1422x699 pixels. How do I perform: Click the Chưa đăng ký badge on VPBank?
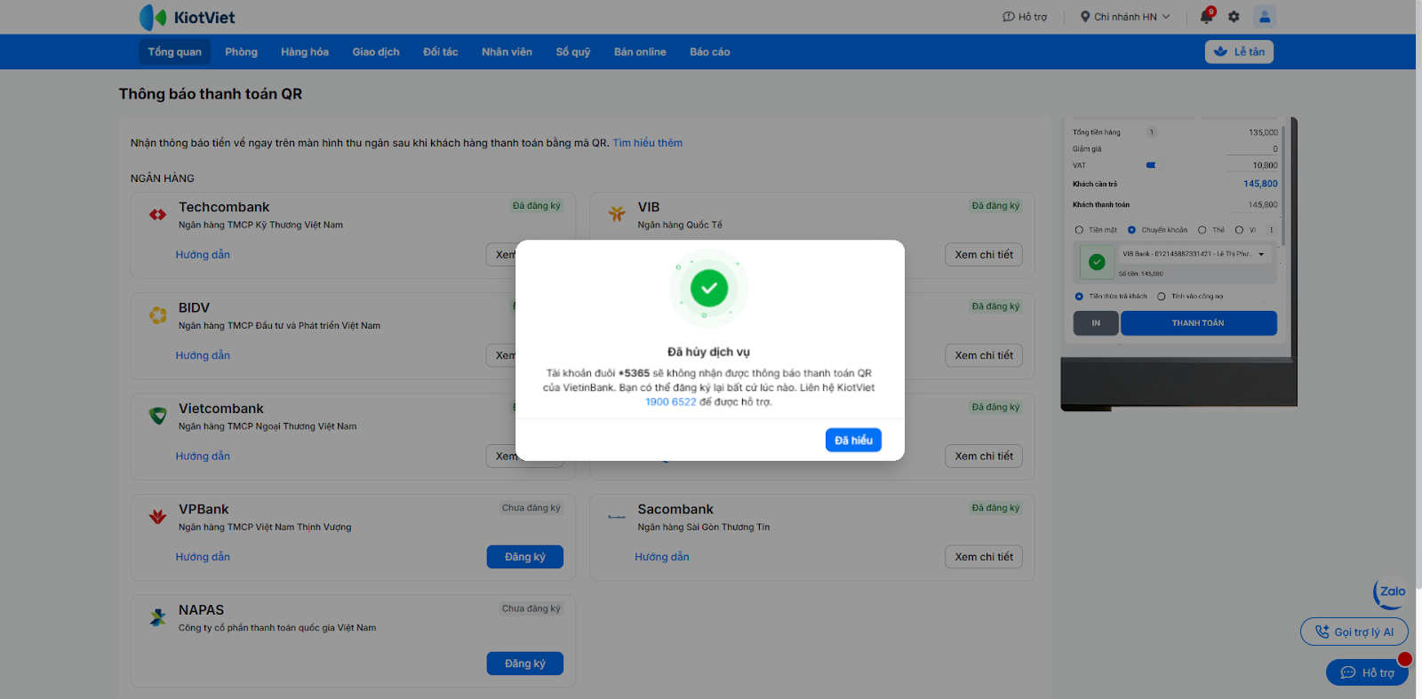click(x=531, y=508)
